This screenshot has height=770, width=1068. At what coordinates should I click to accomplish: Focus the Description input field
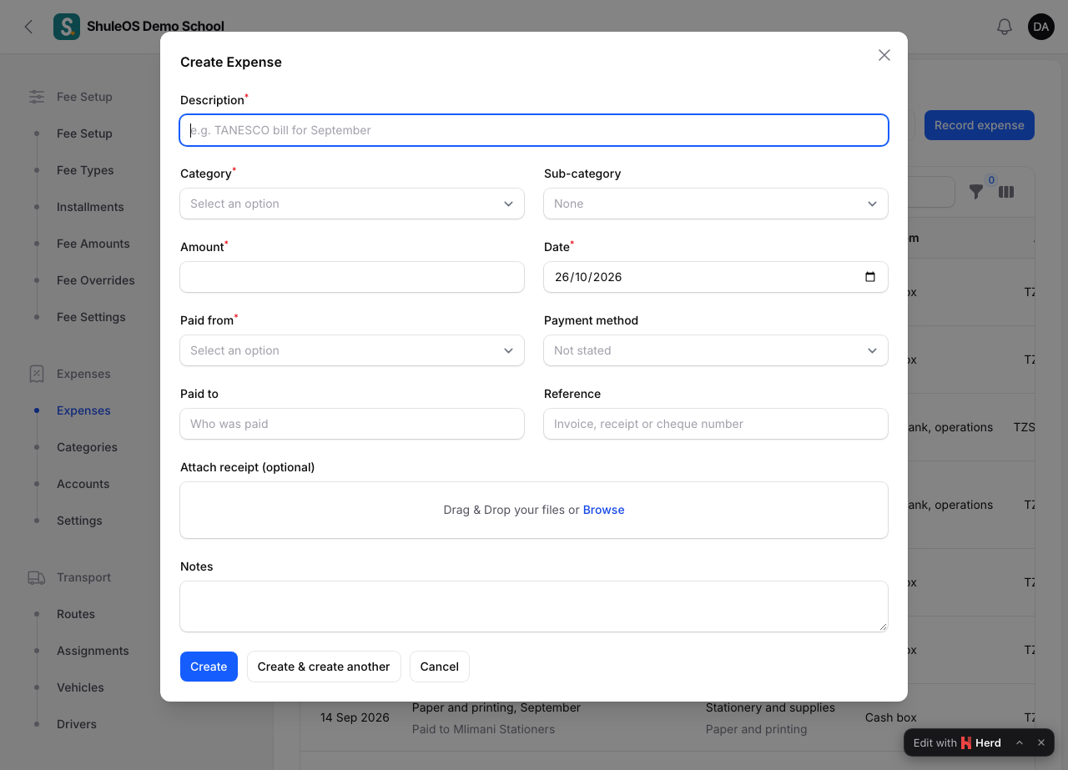tap(534, 130)
